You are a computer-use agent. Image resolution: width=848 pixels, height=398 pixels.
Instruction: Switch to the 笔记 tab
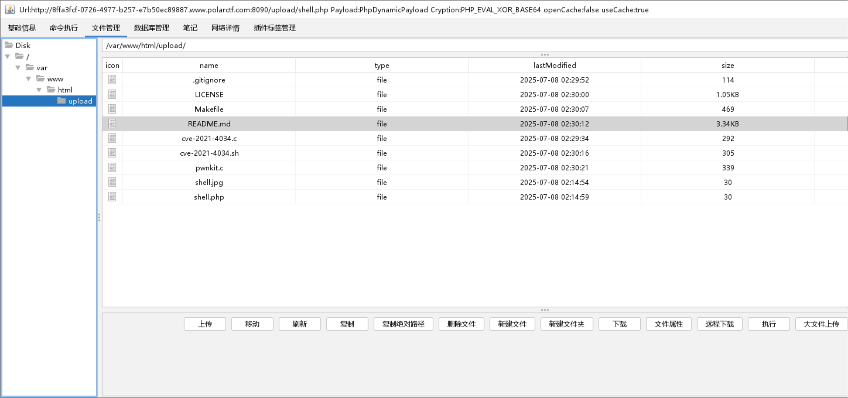(x=190, y=28)
